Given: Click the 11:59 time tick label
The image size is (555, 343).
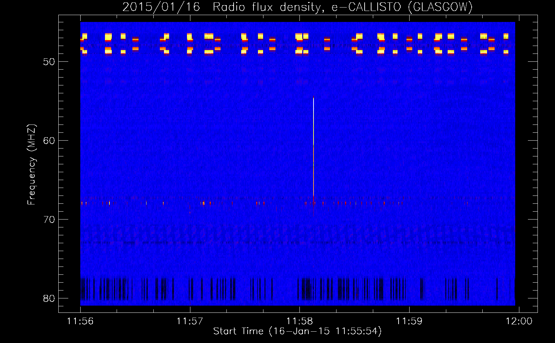Looking at the screenshot, I should pyautogui.click(x=409, y=321).
